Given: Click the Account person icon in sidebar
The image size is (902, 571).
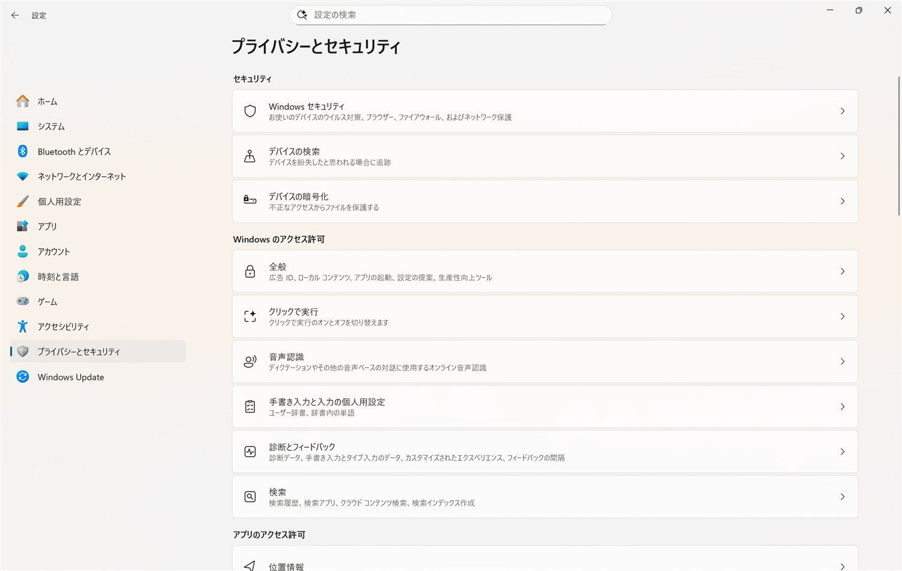Looking at the screenshot, I should point(23,251).
